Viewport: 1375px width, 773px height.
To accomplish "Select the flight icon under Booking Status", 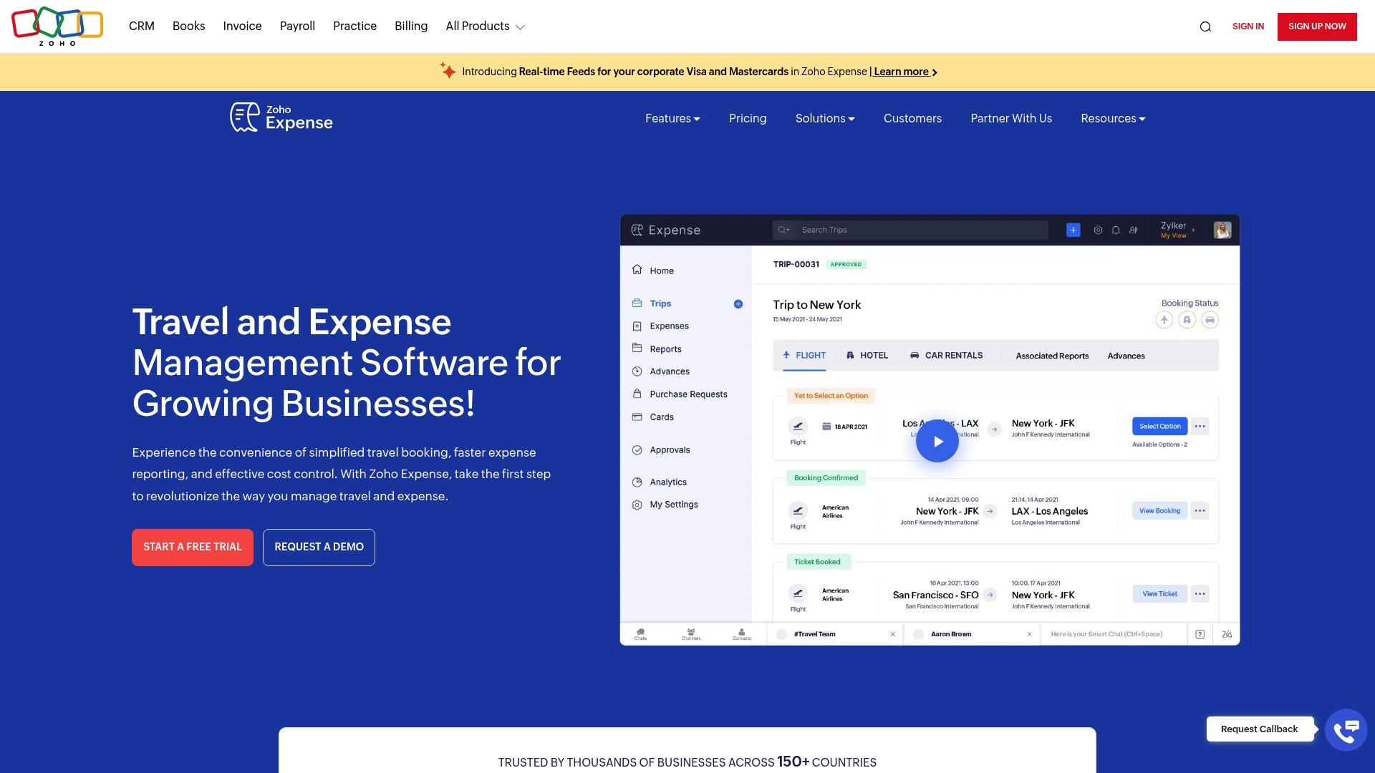I will point(1164,320).
